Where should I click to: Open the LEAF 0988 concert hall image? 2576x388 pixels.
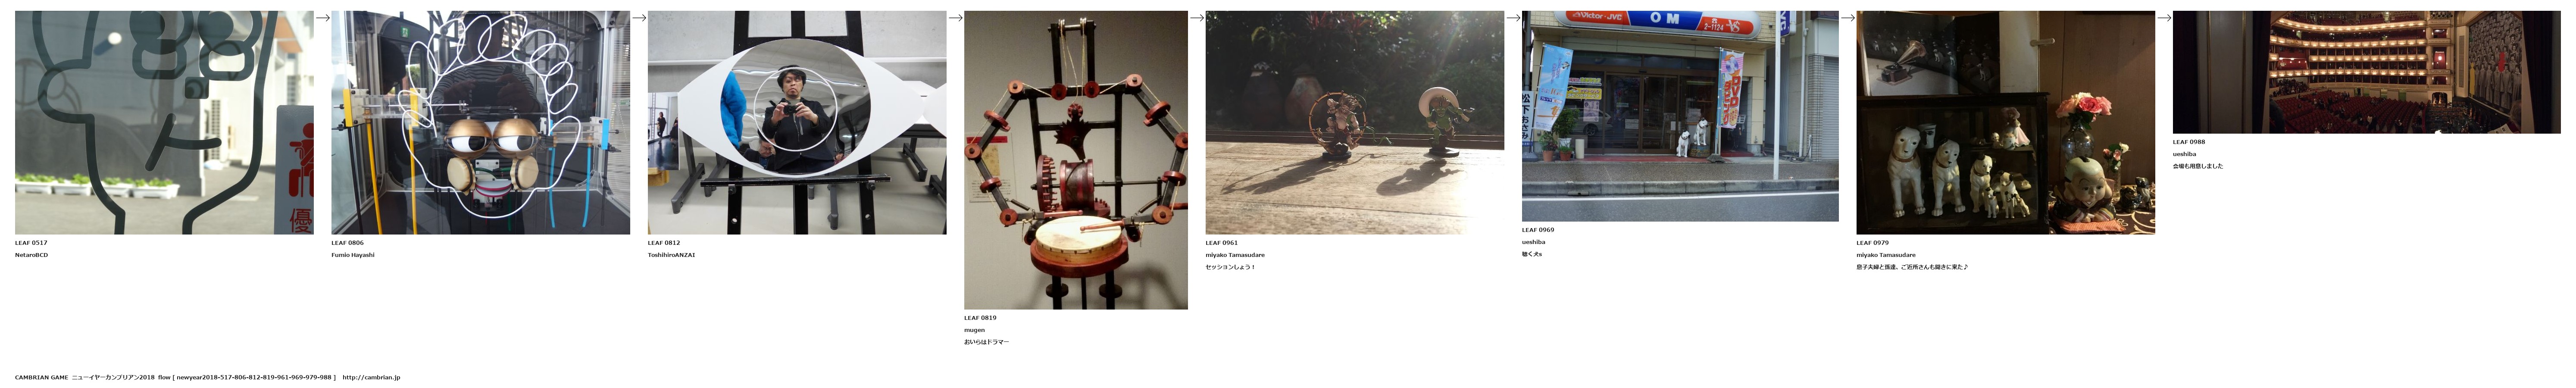pos(2367,72)
